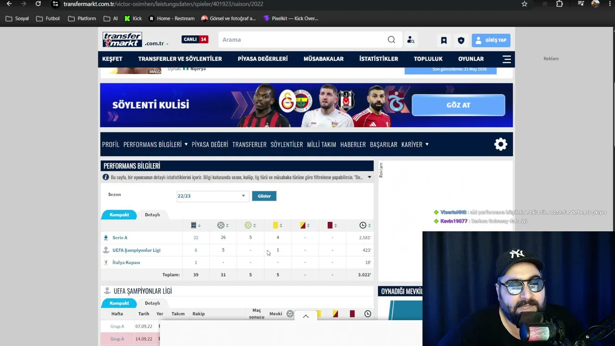This screenshot has height=346, width=615.
Task: Open the player's Piyasa Değeri page
Action: coord(210,144)
